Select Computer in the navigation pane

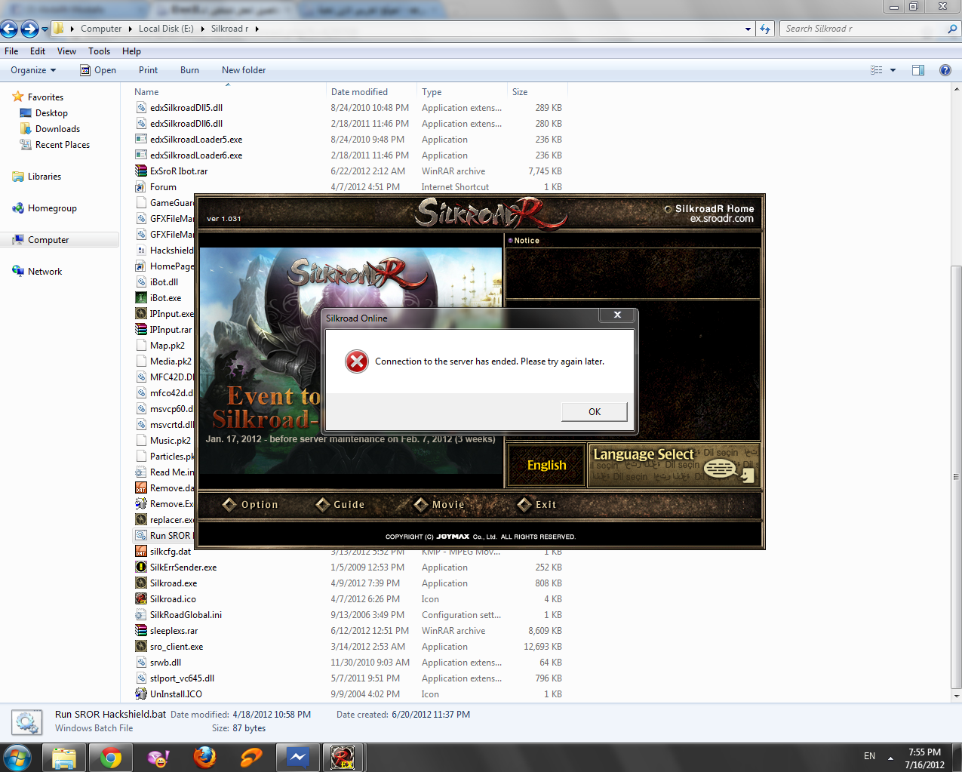pos(48,240)
